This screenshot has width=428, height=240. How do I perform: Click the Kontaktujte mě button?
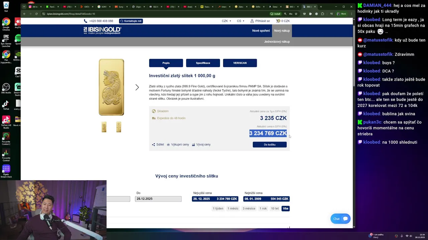[131, 21]
